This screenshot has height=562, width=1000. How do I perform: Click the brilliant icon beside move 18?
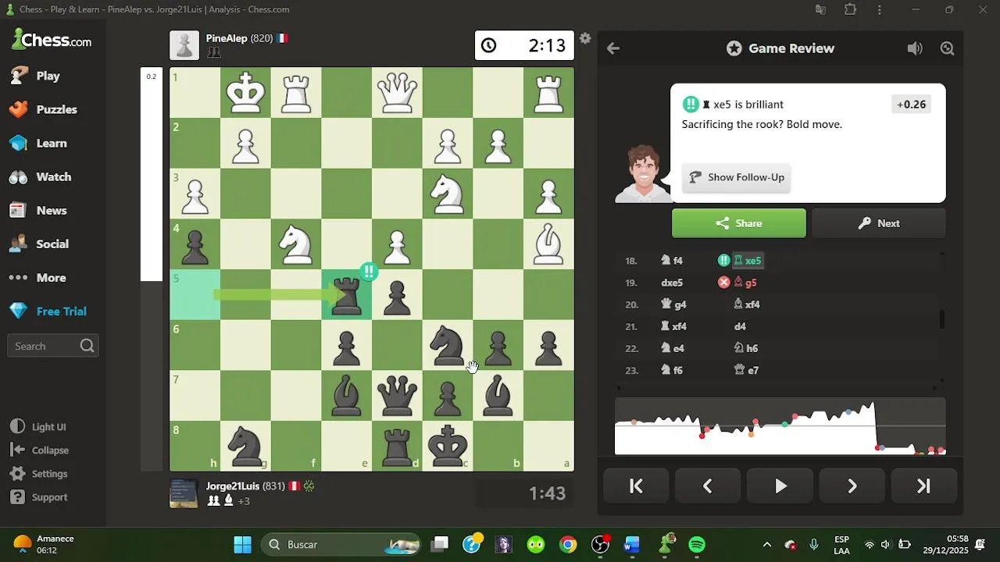(723, 261)
